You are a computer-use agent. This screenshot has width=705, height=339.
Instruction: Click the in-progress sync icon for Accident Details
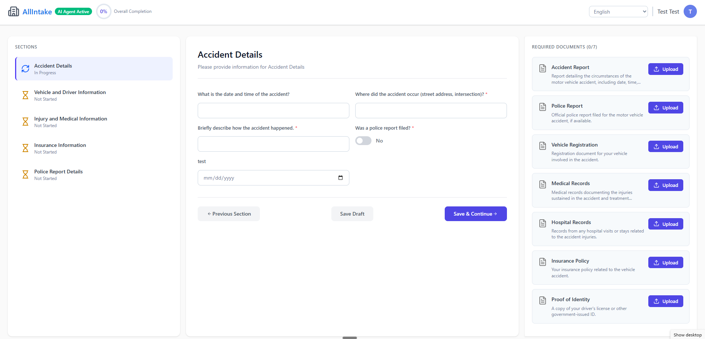[25, 69]
